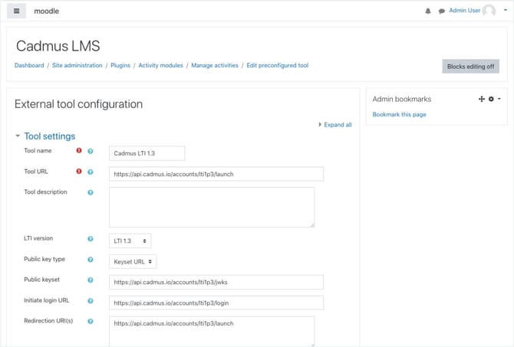Open help for LTI version
Screen dimensions: 514x347
tap(91, 239)
